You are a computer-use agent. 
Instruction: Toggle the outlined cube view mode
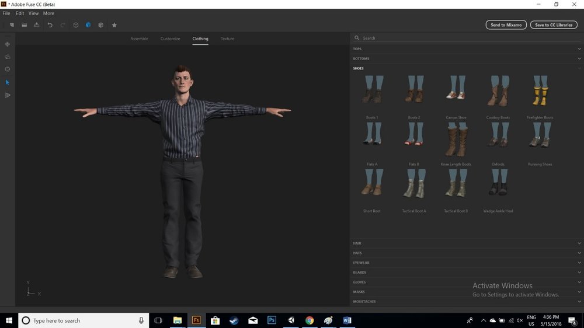point(75,25)
